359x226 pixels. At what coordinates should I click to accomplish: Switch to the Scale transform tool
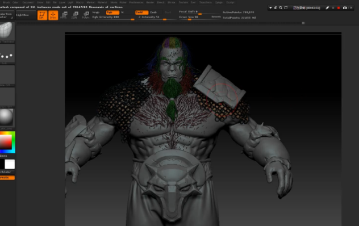pos(74,15)
